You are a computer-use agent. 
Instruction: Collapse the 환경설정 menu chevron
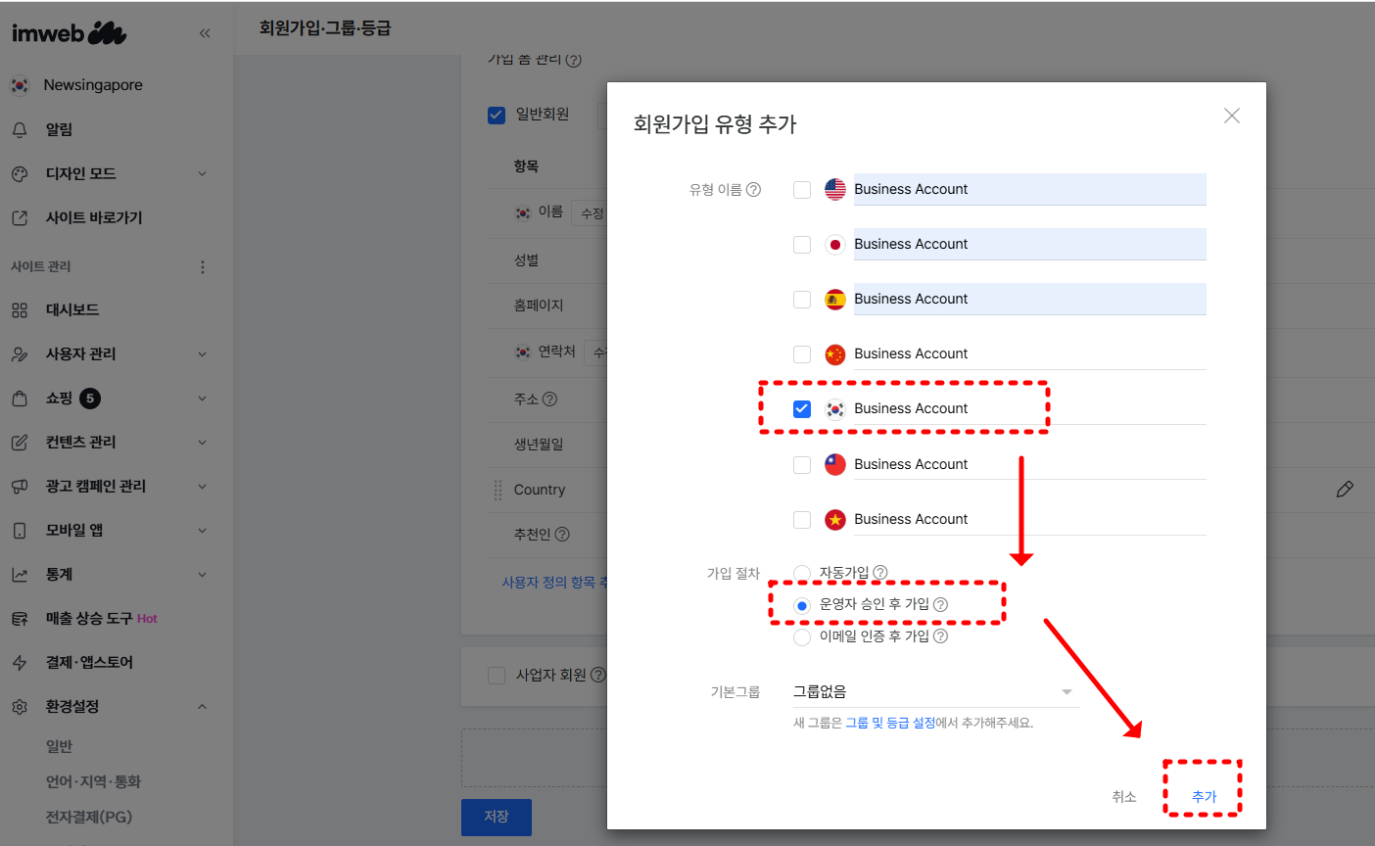point(203,706)
